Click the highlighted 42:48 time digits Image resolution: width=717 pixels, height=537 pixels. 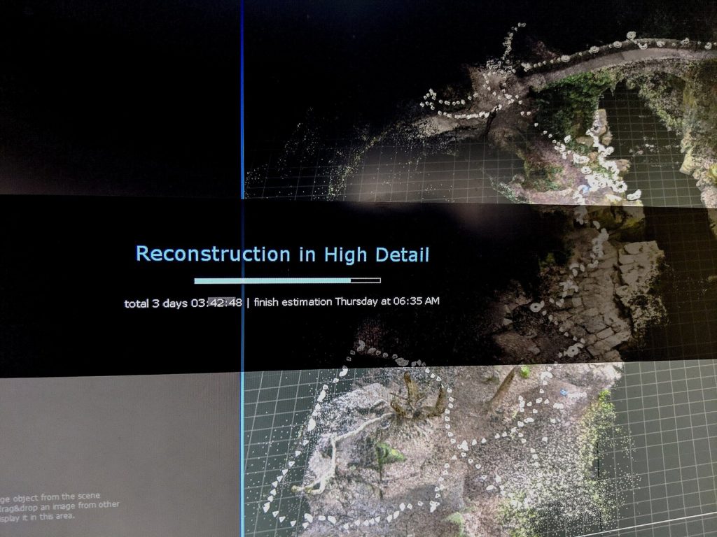coord(225,303)
